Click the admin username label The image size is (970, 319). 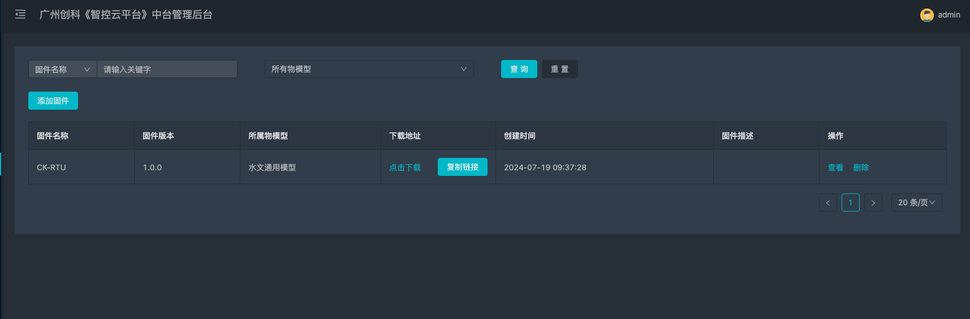coord(949,15)
